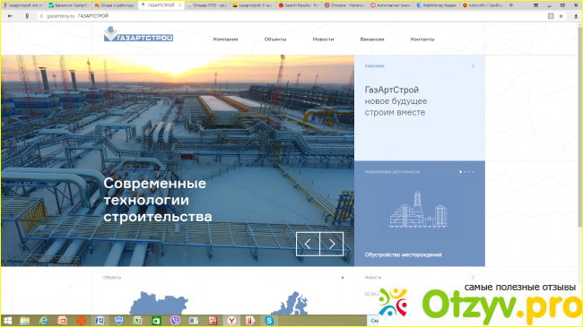Click the Контакты navigation link
The image size is (583, 327).
422,39
